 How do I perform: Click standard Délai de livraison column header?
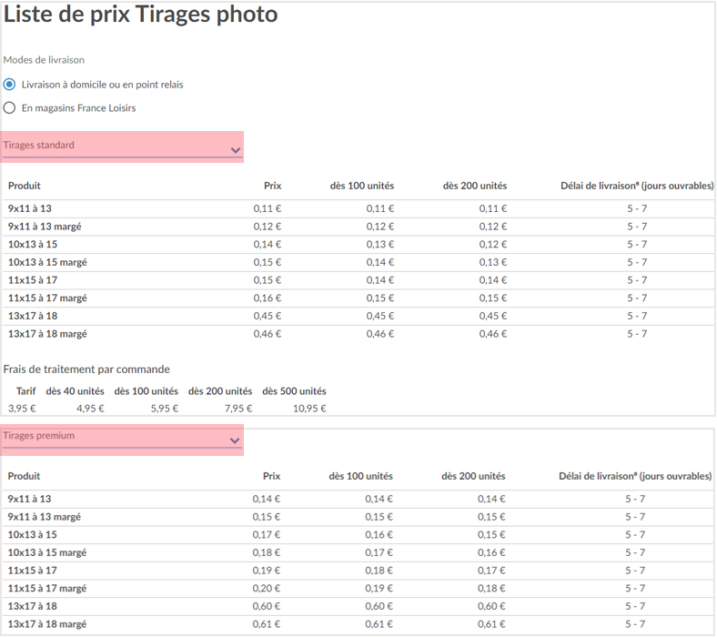pos(637,186)
